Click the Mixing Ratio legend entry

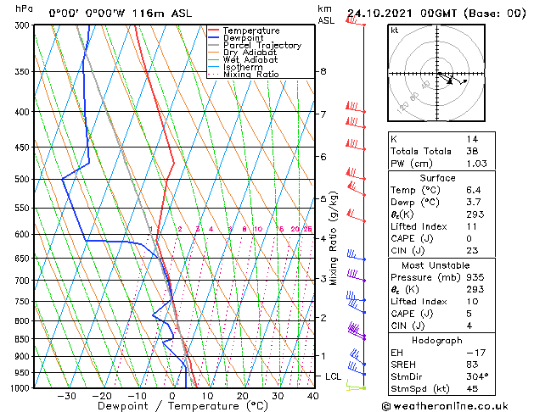pyautogui.click(x=244, y=74)
